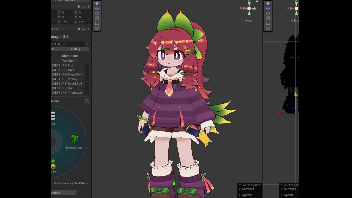
Task: Select the Rotate tool in Front scene toolbar
Action: [268, 13]
